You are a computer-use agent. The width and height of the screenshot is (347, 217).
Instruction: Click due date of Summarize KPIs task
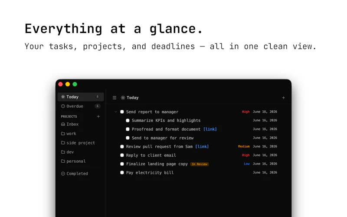point(265,120)
